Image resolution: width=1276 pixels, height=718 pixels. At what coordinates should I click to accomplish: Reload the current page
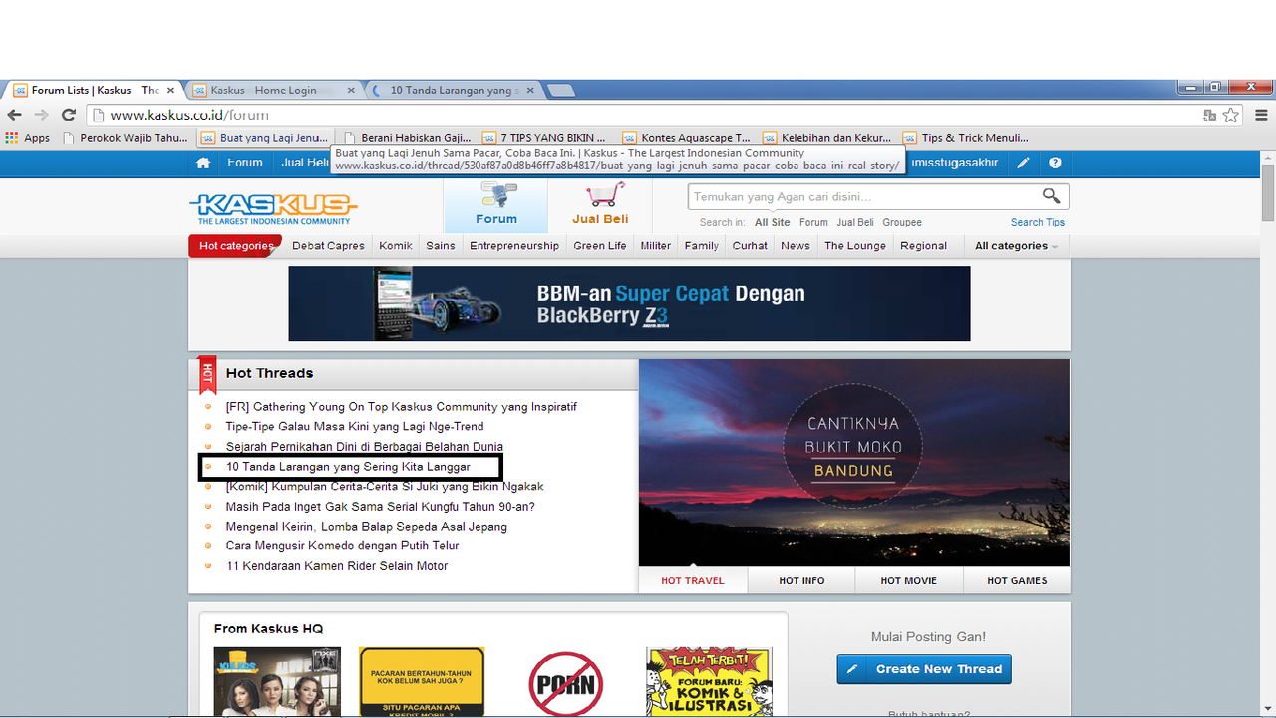pyautogui.click(x=68, y=115)
